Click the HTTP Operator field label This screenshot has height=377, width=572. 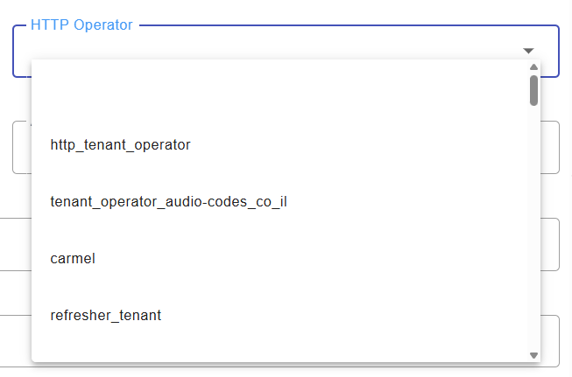[81, 24]
